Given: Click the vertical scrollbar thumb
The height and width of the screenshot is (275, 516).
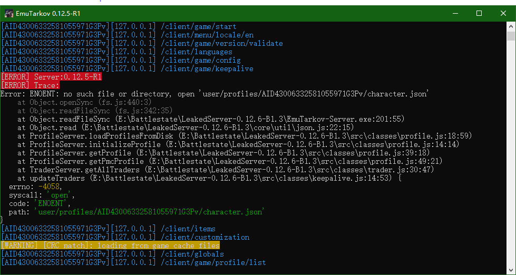Looking at the screenshot, I should coord(511,35).
